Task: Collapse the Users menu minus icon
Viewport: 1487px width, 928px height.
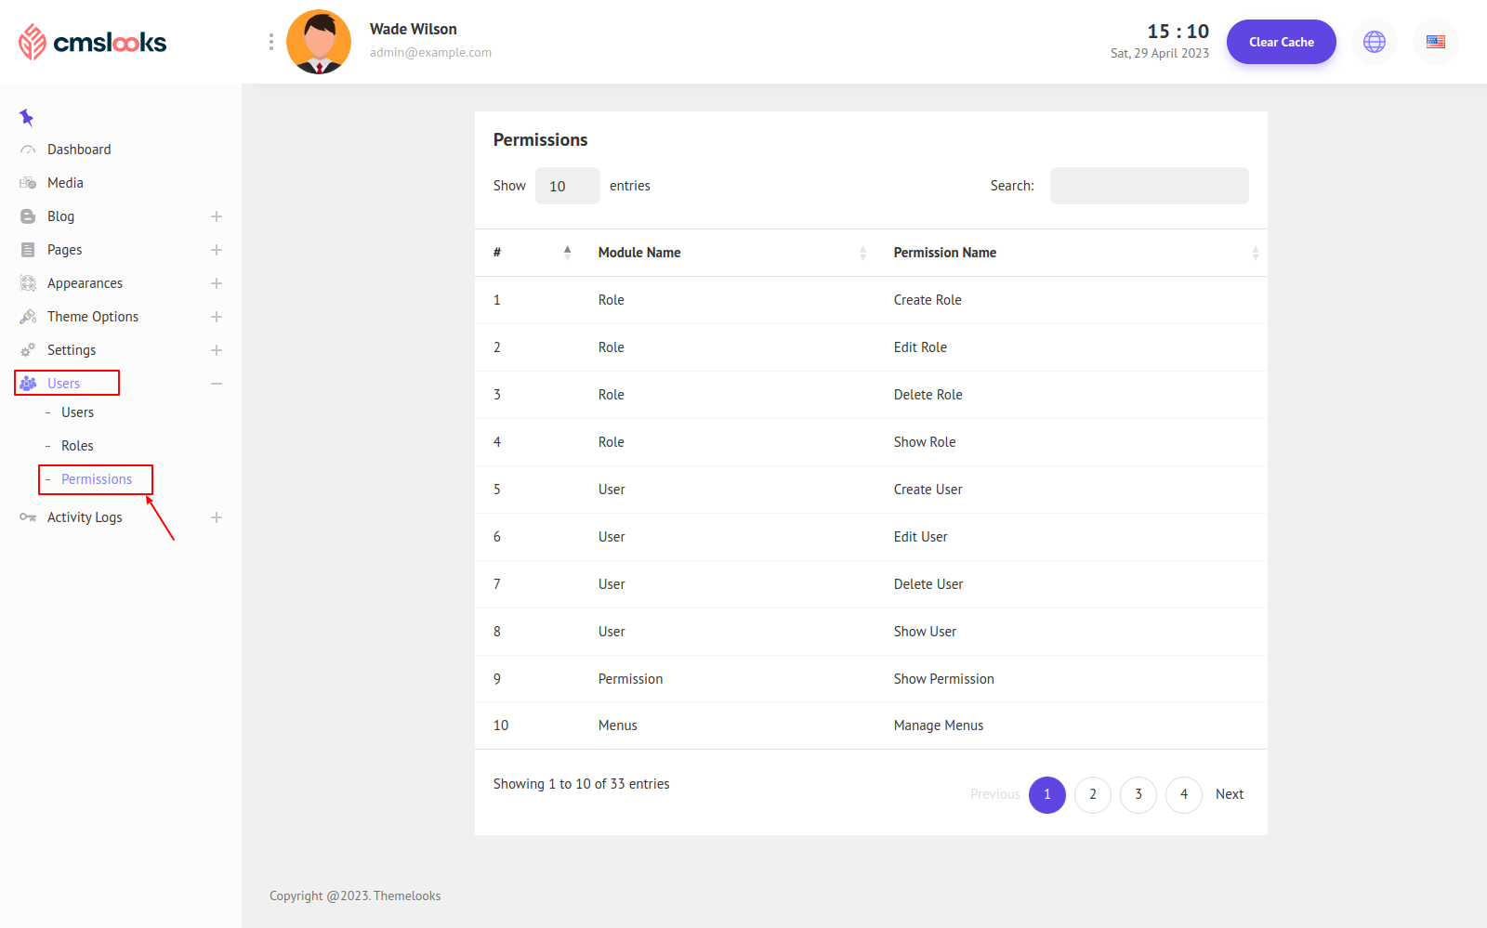Action: point(217,384)
